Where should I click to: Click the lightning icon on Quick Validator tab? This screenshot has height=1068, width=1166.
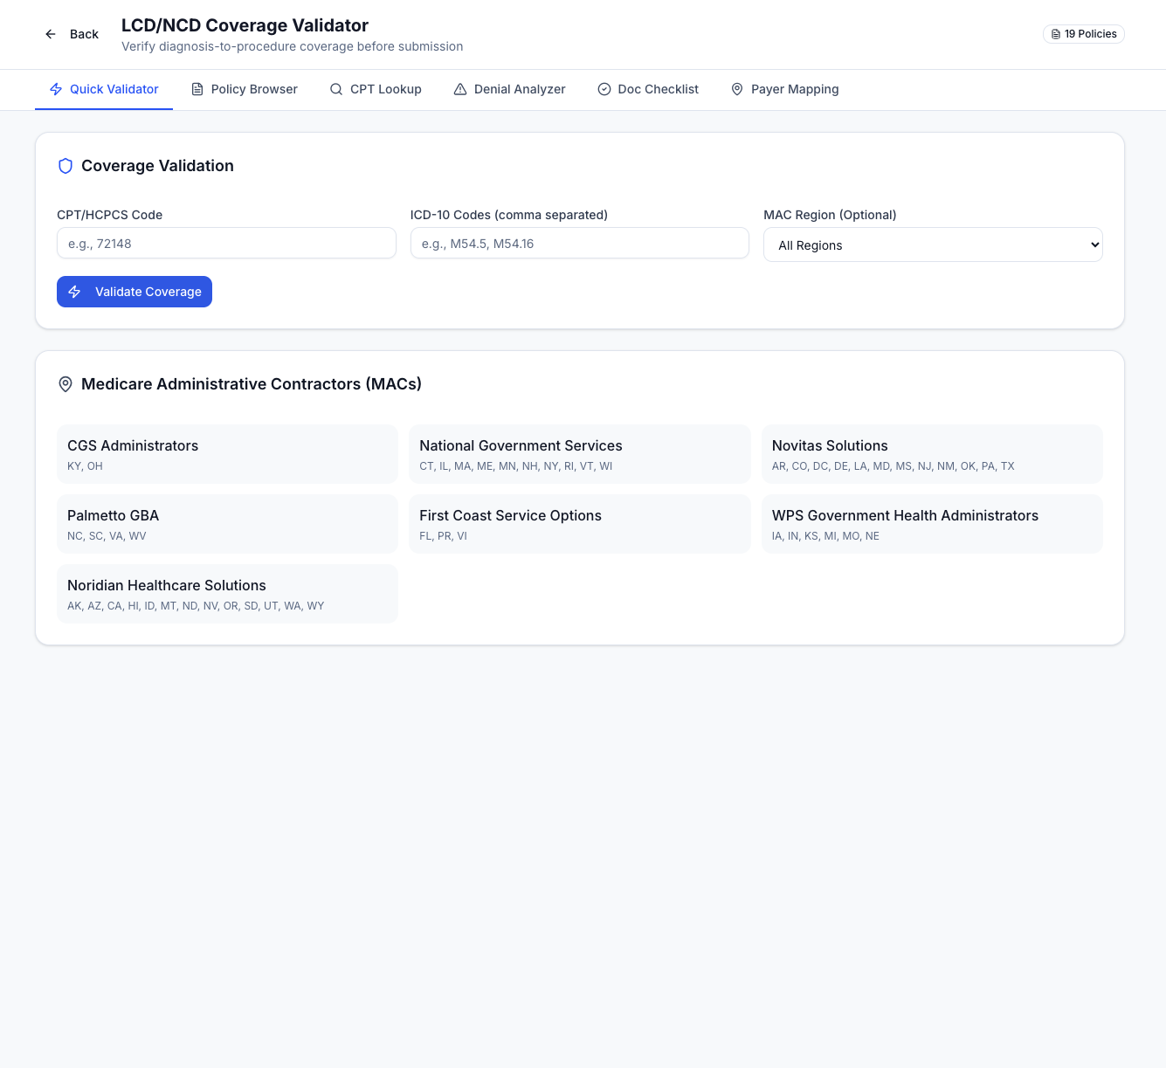pyautogui.click(x=56, y=89)
